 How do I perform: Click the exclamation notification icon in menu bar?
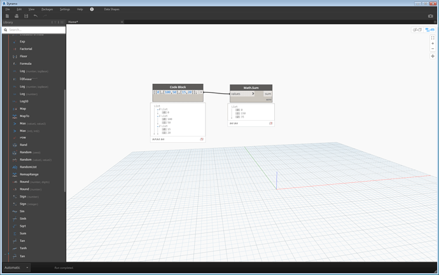[x=92, y=10]
